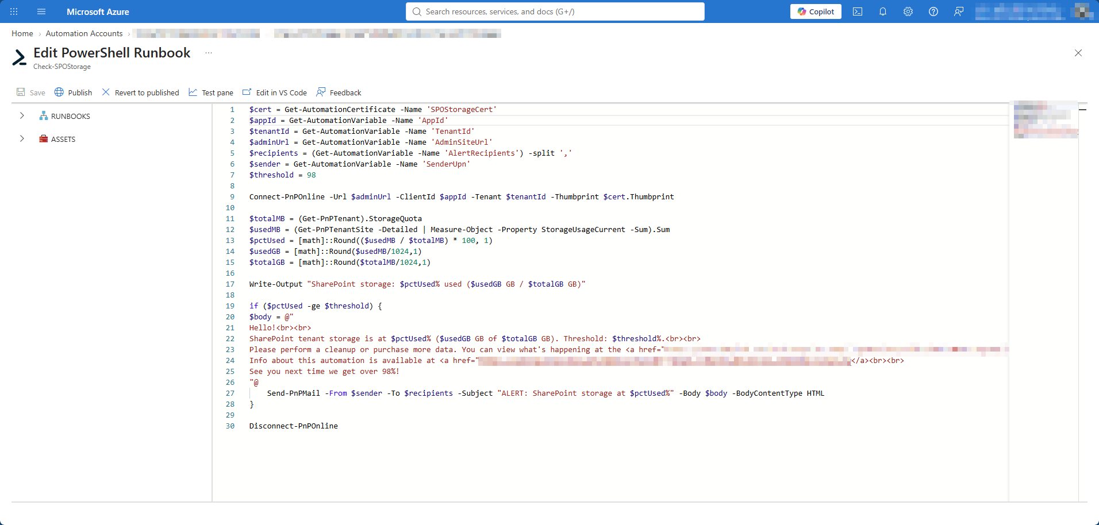The width and height of the screenshot is (1099, 525).
Task: Click the 'AdminSiteUrl' string on line 4
Action: click(x=462, y=142)
